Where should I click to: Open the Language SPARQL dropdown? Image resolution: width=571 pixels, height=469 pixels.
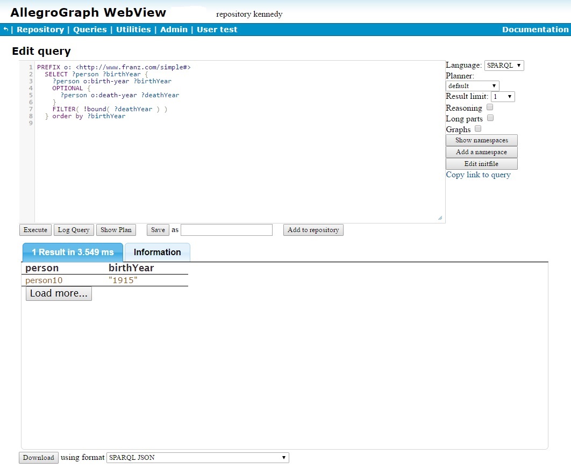[x=504, y=66]
